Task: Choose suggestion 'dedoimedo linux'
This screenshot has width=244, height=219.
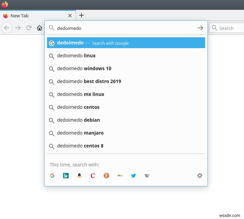Action: coord(126,56)
